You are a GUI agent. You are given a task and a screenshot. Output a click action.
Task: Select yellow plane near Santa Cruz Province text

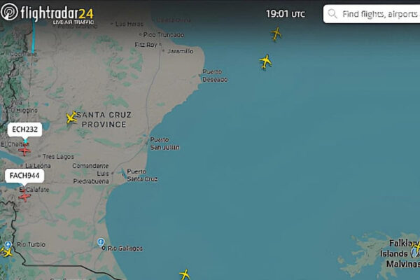71,118
